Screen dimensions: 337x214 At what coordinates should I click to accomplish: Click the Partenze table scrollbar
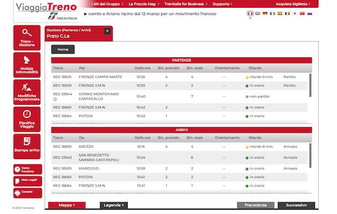click(310, 85)
